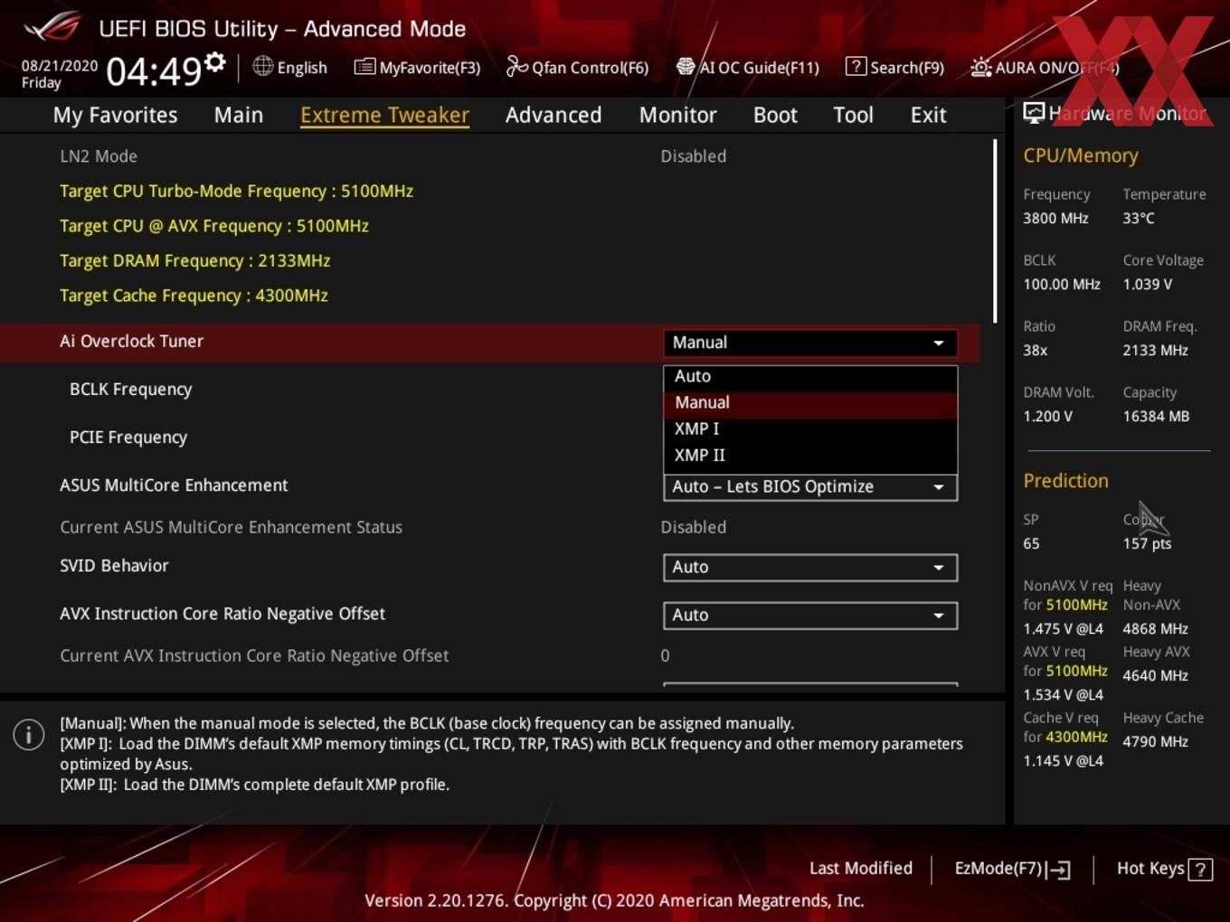Viewport: 1230px width, 922px height.
Task: Collapse the Ai Overclock Tuner dropdown
Action: pyautogui.click(x=809, y=343)
